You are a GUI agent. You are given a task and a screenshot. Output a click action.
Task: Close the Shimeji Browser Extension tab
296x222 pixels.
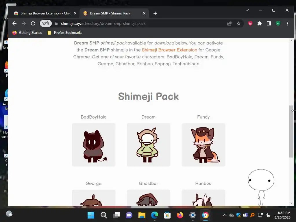(75, 13)
